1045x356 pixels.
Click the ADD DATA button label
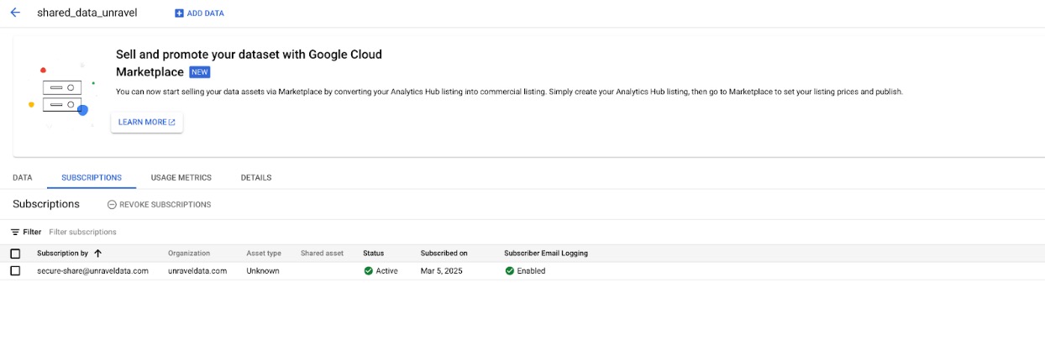(206, 13)
